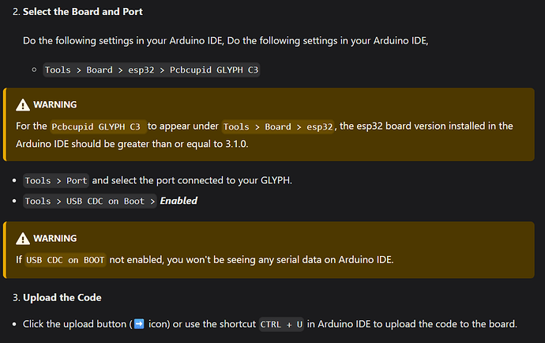Click the "Tools > Board > esp32" code in warning
Viewport: 545px width, 343px height.
pyautogui.click(x=276, y=126)
